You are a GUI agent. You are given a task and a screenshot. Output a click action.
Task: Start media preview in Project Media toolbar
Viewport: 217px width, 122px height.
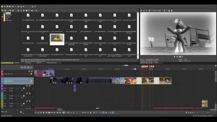point(24,11)
